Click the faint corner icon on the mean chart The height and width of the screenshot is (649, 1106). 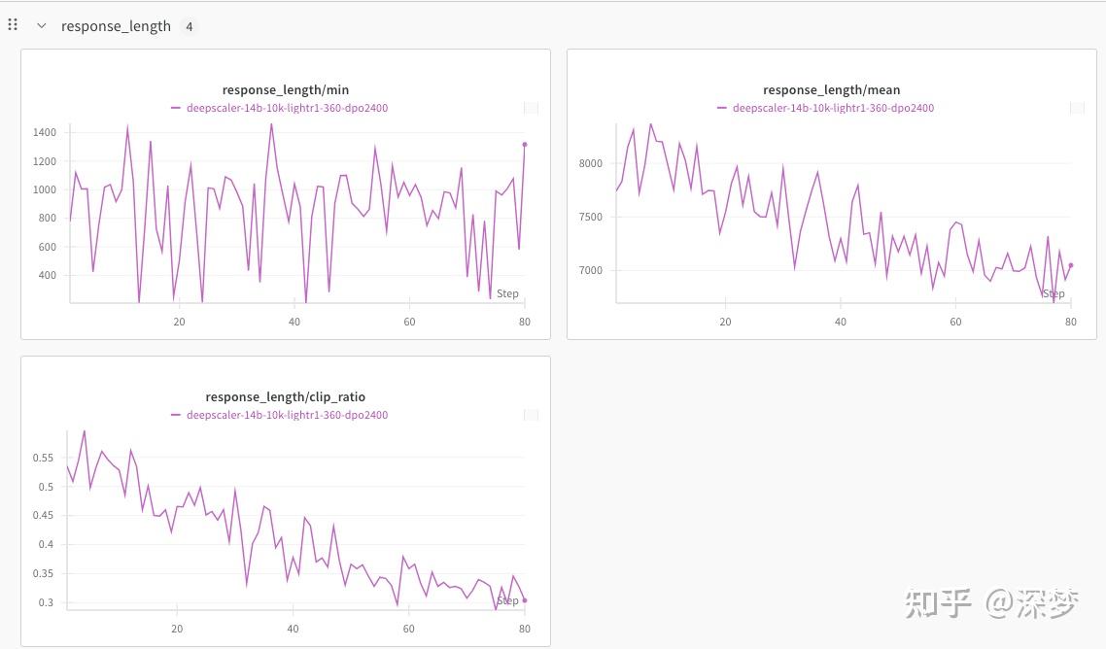[x=1077, y=108]
